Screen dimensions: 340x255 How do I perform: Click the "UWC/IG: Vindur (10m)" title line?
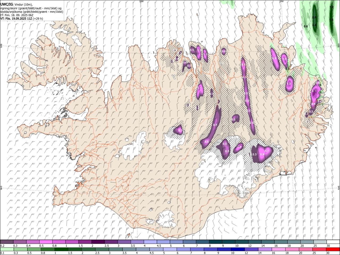16,5
